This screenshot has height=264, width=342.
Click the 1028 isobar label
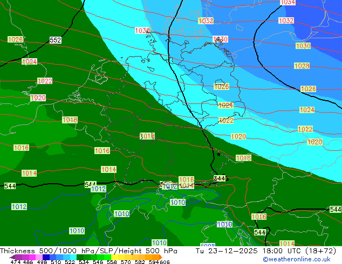pyautogui.click(x=302, y=66)
